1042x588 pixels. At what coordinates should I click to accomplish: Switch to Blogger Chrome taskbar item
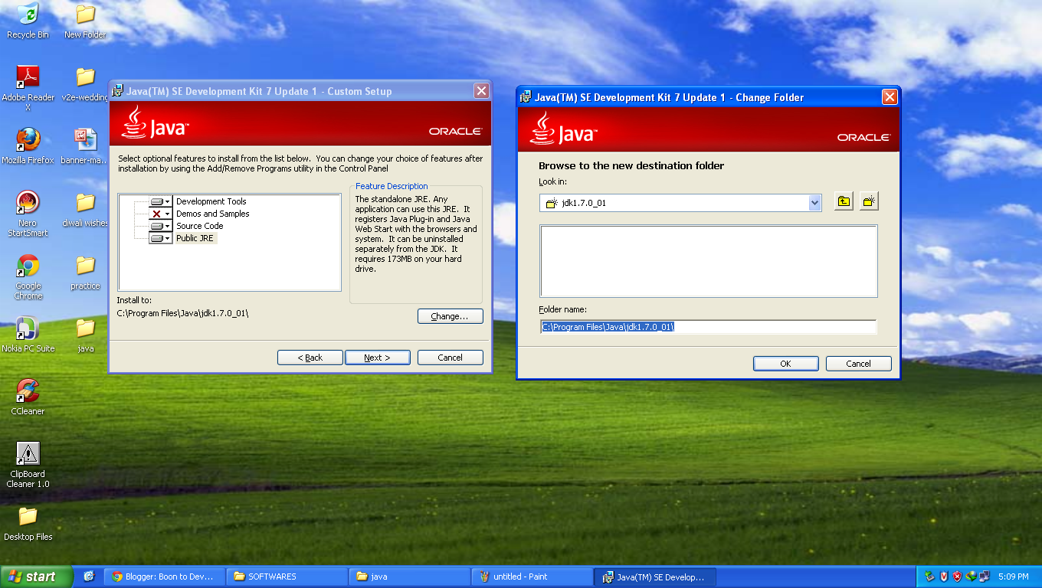click(165, 577)
